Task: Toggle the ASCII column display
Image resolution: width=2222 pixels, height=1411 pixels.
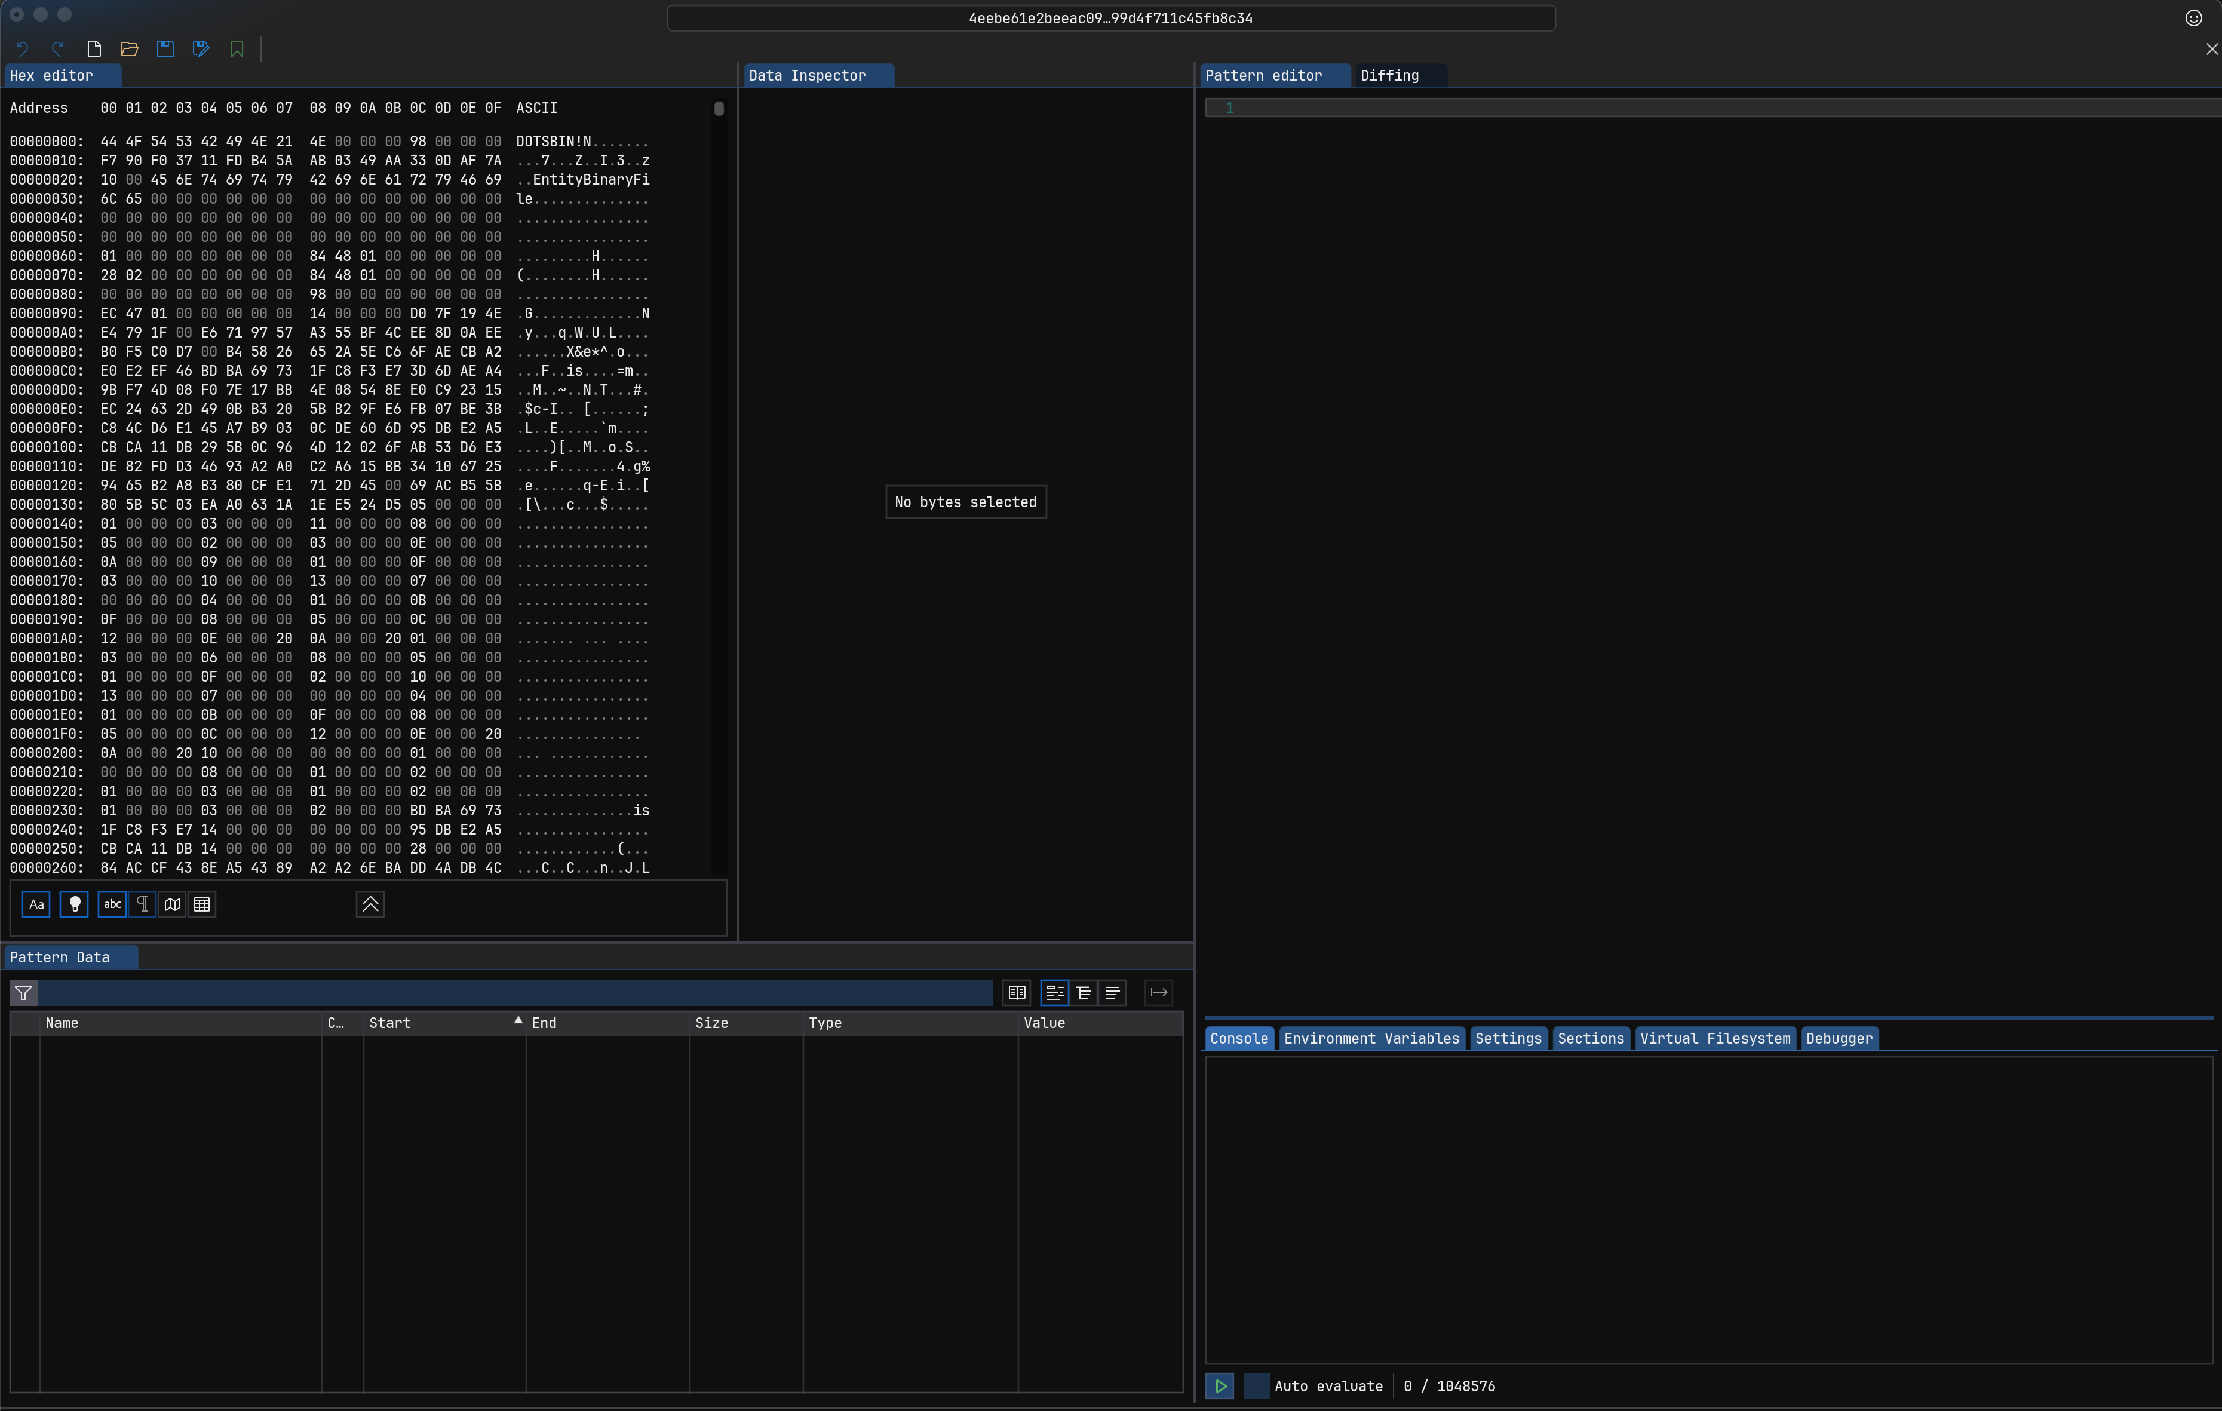Action: coord(112,904)
